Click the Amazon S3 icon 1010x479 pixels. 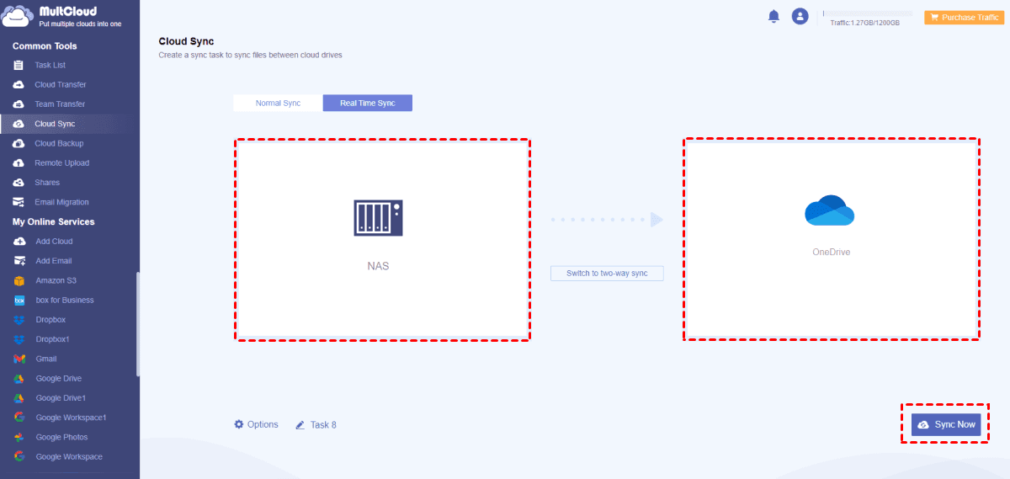[19, 280]
